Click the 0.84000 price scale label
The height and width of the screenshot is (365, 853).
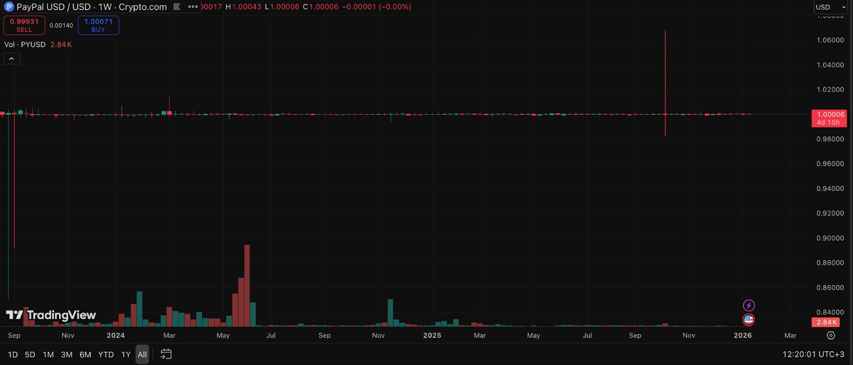[x=830, y=312]
